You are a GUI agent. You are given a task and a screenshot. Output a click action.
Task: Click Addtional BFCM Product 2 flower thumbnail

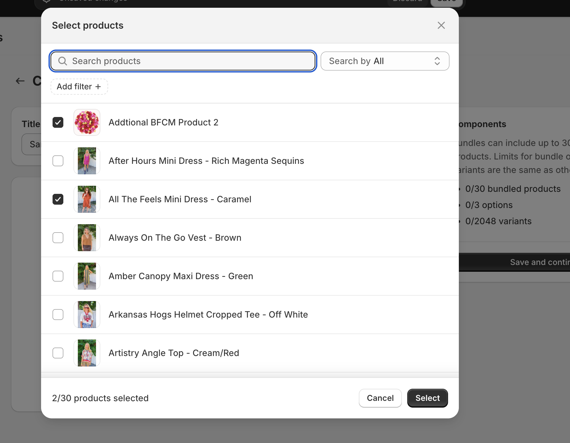(x=87, y=122)
